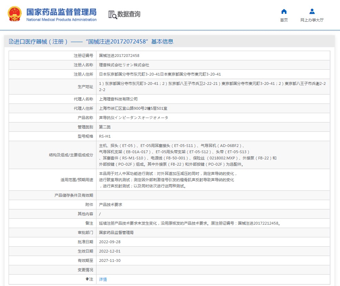This screenshot has width=340, height=286.
Task: Click the 有效期至 row label
Action: coord(85,260)
